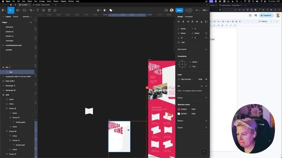The height and width of the screenshot is (158, 282).
Task: Click the Present play icon
Action: coord(197,11)
